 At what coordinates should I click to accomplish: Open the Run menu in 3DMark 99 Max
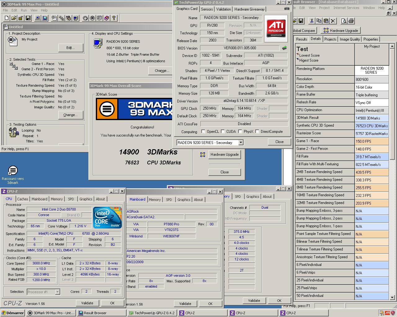(x=24, y=10)
